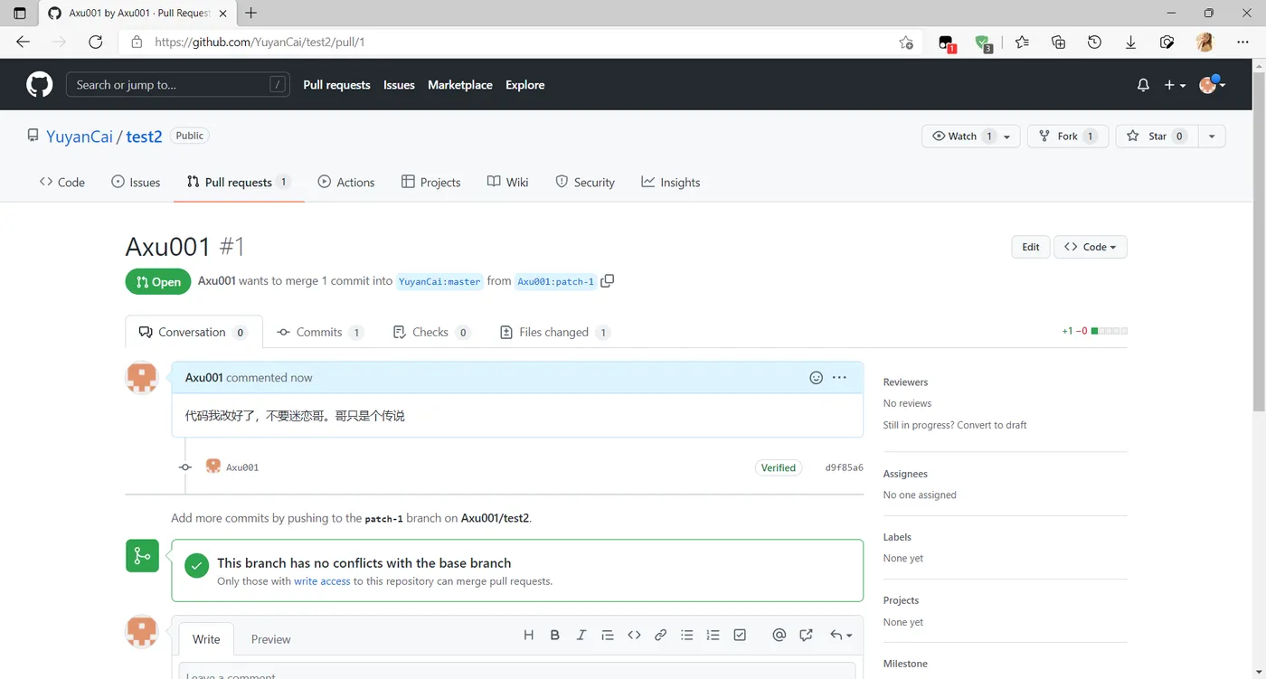Focus the Search or jump to field
This screenshot has width=1266, height=679.
177,85
